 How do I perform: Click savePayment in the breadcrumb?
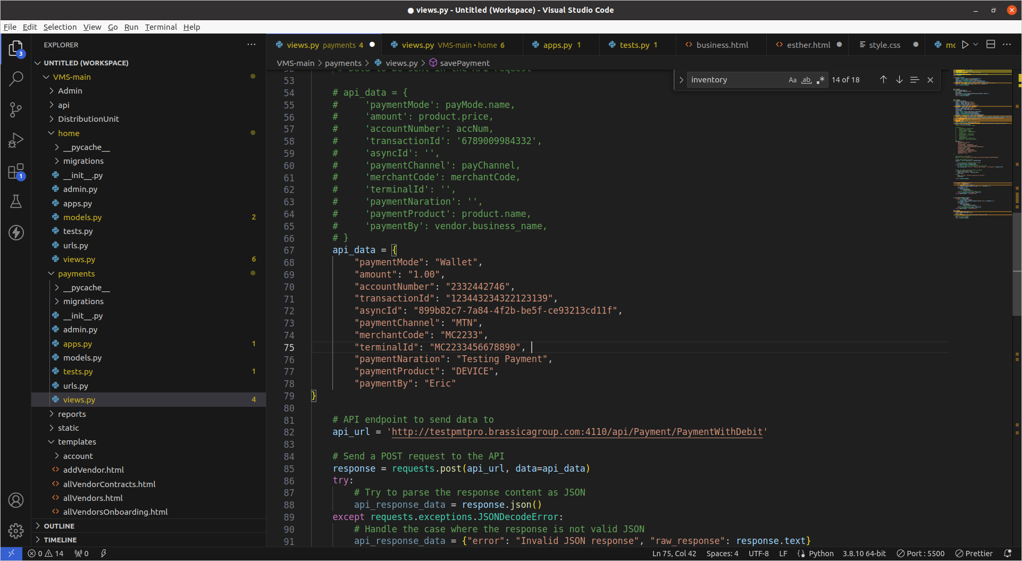click(465, 63)
